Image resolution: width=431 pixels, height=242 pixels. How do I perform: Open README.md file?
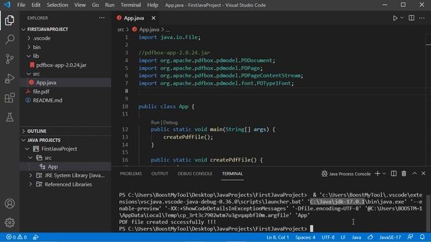pyautogui.click(x=44, y=100)
